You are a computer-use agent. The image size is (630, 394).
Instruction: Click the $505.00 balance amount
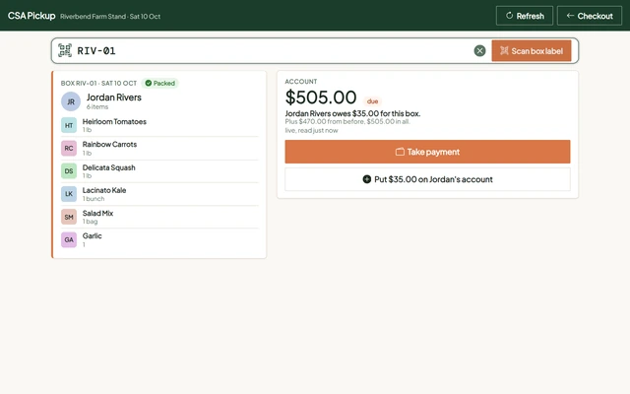coord(321,97)
